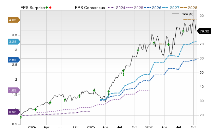217x129 pixels.
Task: Click the lavender 1.65 EPS value tag
Action: (x=14, y=90)
